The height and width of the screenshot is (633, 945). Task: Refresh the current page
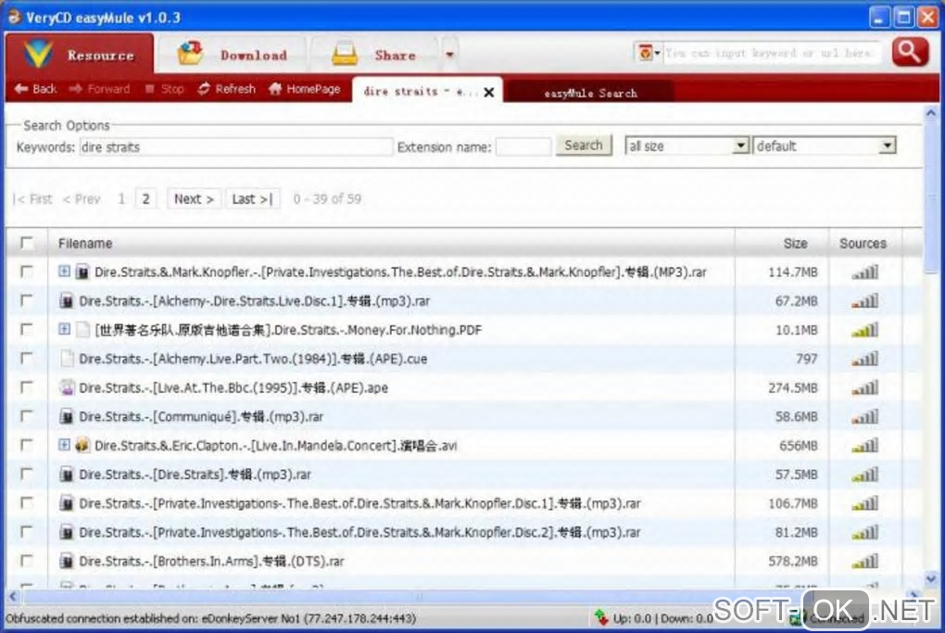click(227, 89)
